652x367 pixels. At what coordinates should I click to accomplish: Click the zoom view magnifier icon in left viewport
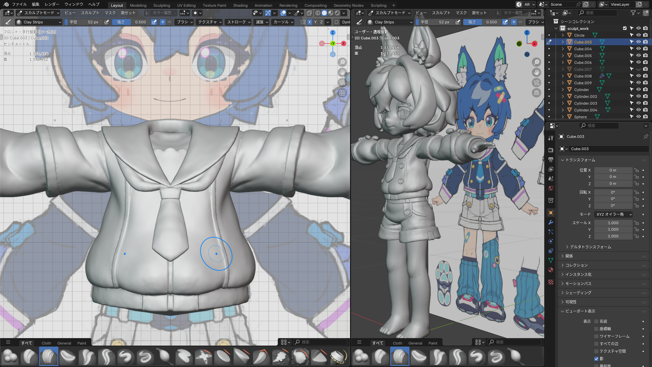[342, 62]
